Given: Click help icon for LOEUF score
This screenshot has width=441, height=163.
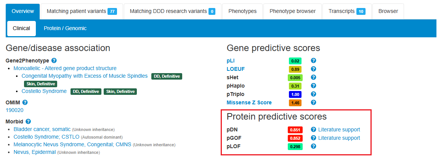Looking at the screenshot, I should point(313,69).
